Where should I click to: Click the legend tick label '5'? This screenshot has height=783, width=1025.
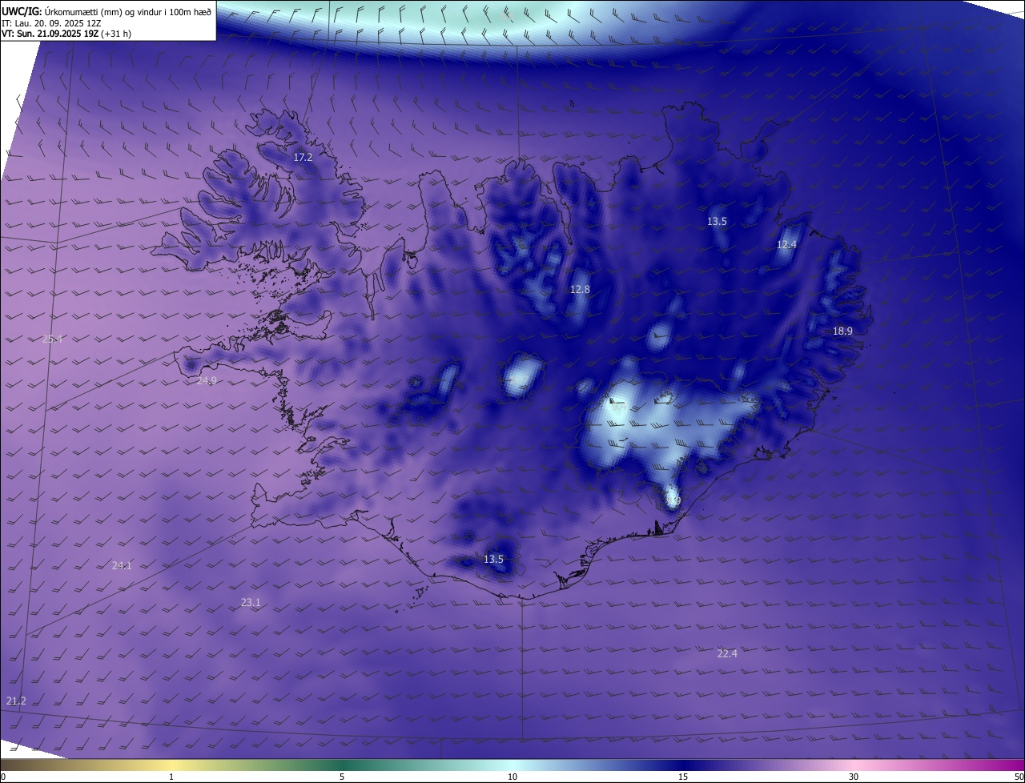[x=342, y=777]
